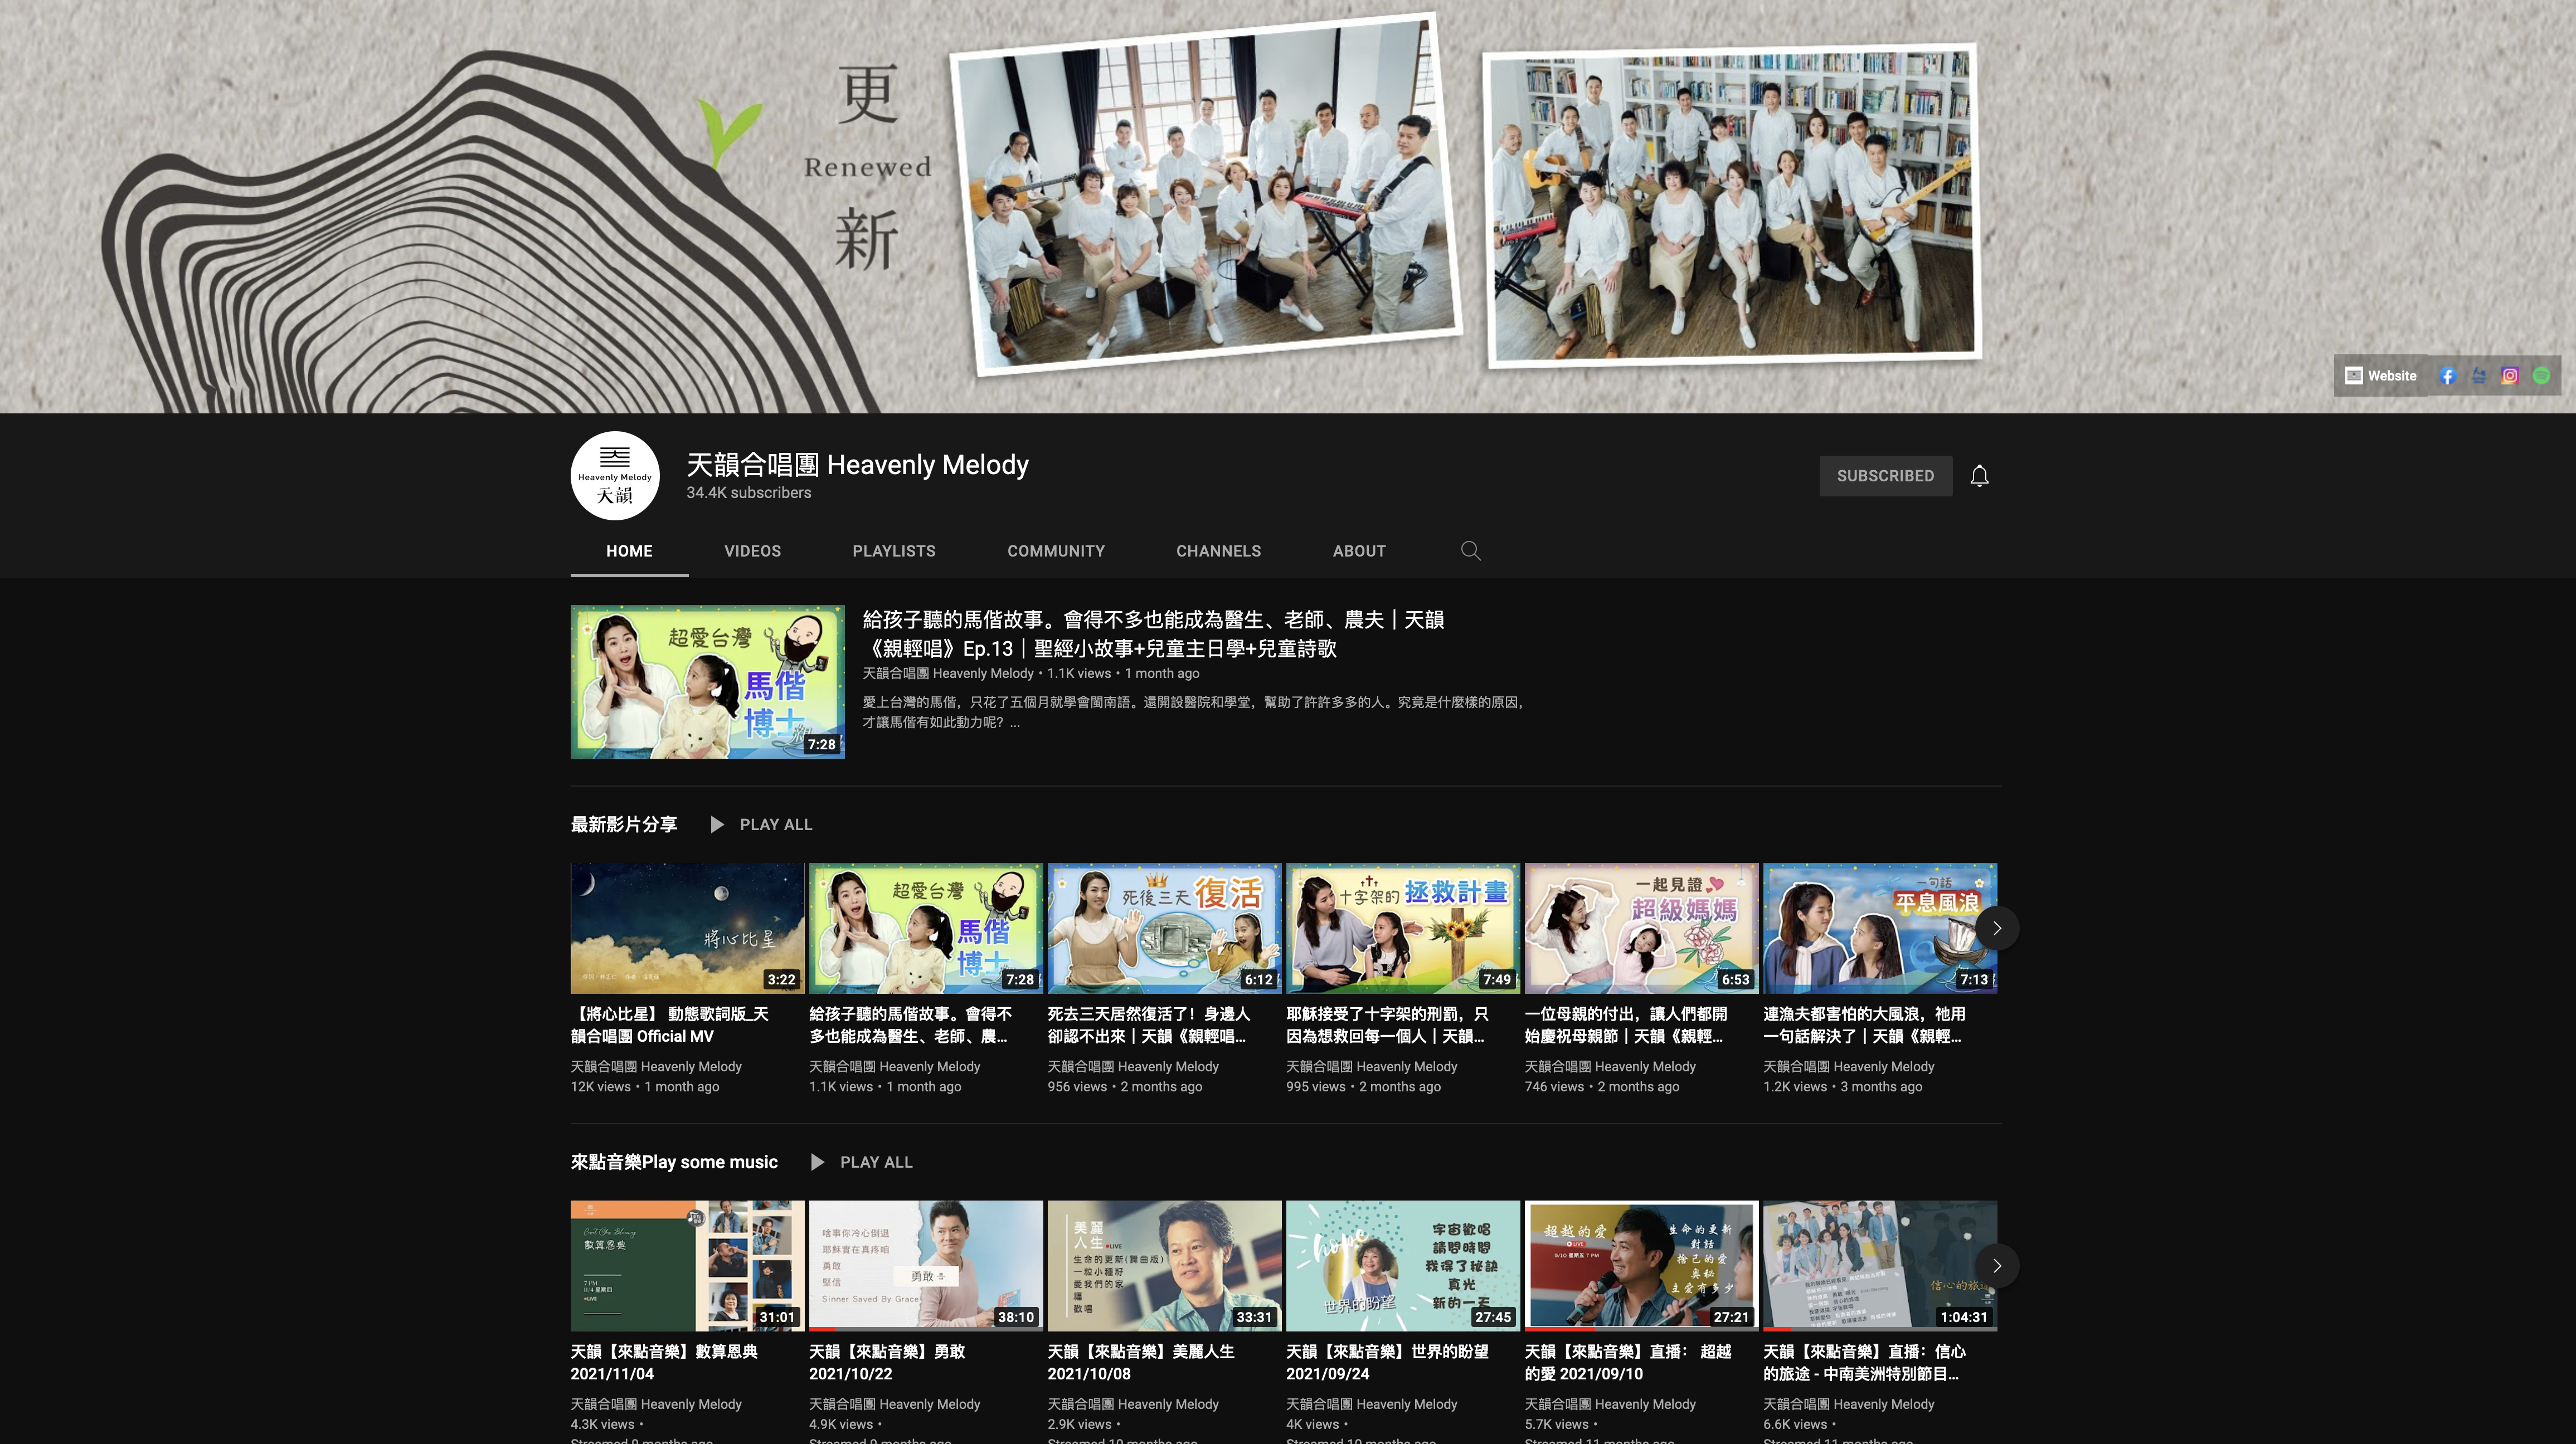Click the notification bell icon
This screenshot has width=2576, height=1444.
[1979, 476]
